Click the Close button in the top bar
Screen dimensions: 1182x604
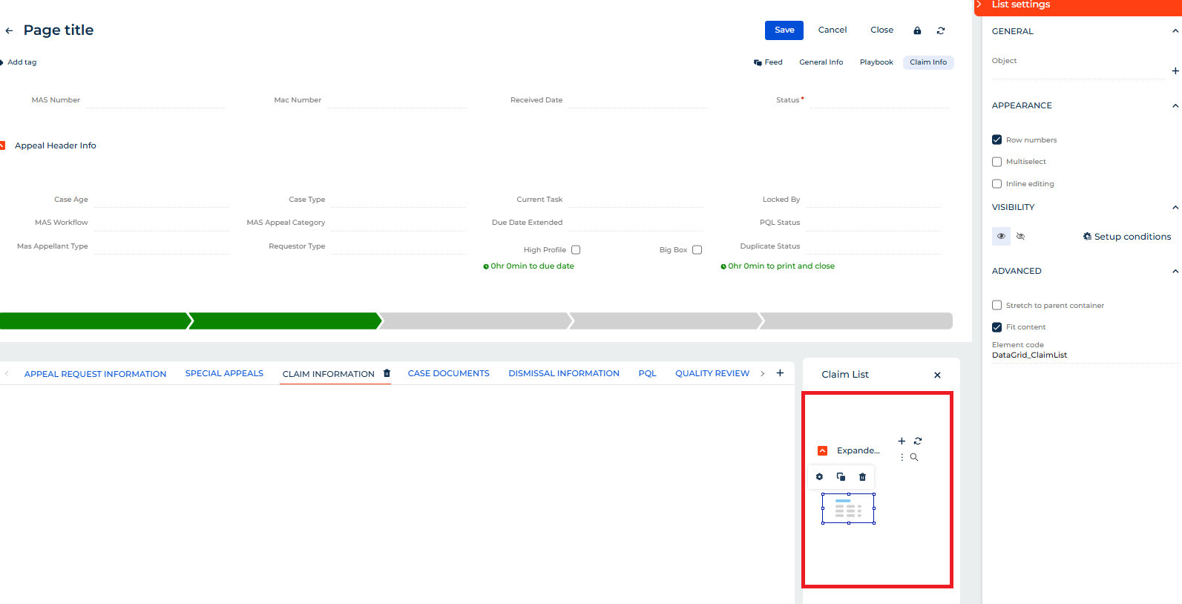point(881,30)
